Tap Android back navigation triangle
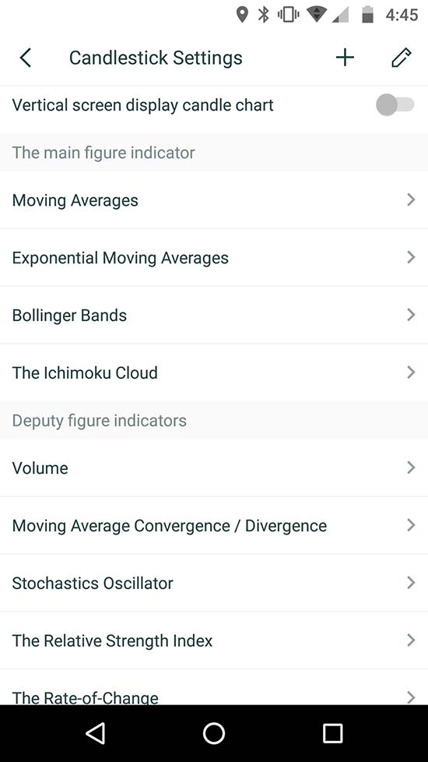 click(x=96, y=733)
